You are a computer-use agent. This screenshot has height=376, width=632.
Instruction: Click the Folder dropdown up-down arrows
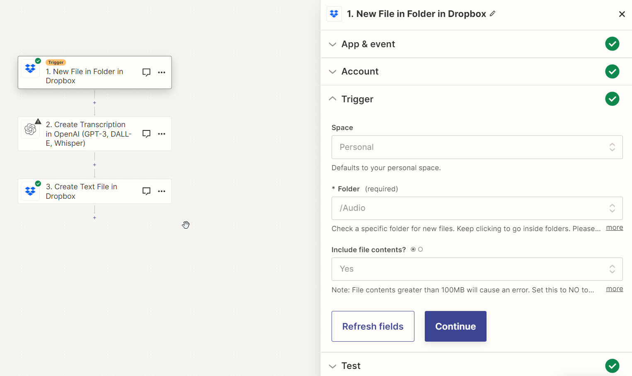point(612,208)
